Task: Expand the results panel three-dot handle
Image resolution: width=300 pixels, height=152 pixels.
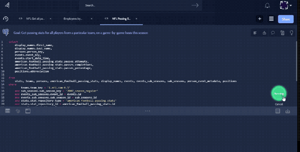Action: (x=148, y=111)
